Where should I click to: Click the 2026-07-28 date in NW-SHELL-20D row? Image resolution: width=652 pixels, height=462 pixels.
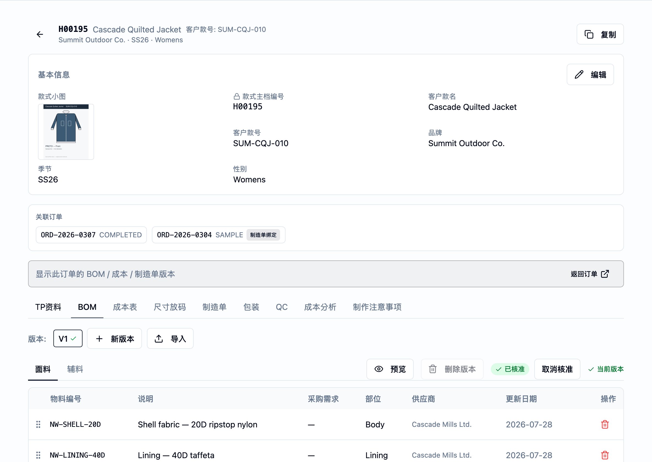[529, 424]
